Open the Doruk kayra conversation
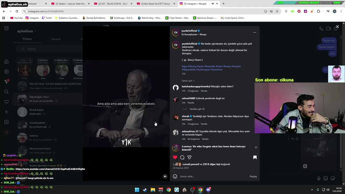 pos(48,112)
